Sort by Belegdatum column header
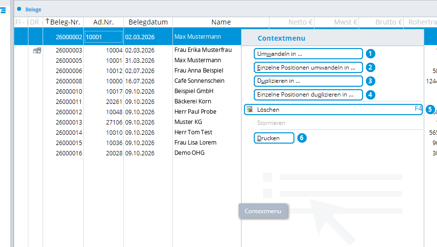The width and height of the screenshot is (437, 247). [148, 22]
